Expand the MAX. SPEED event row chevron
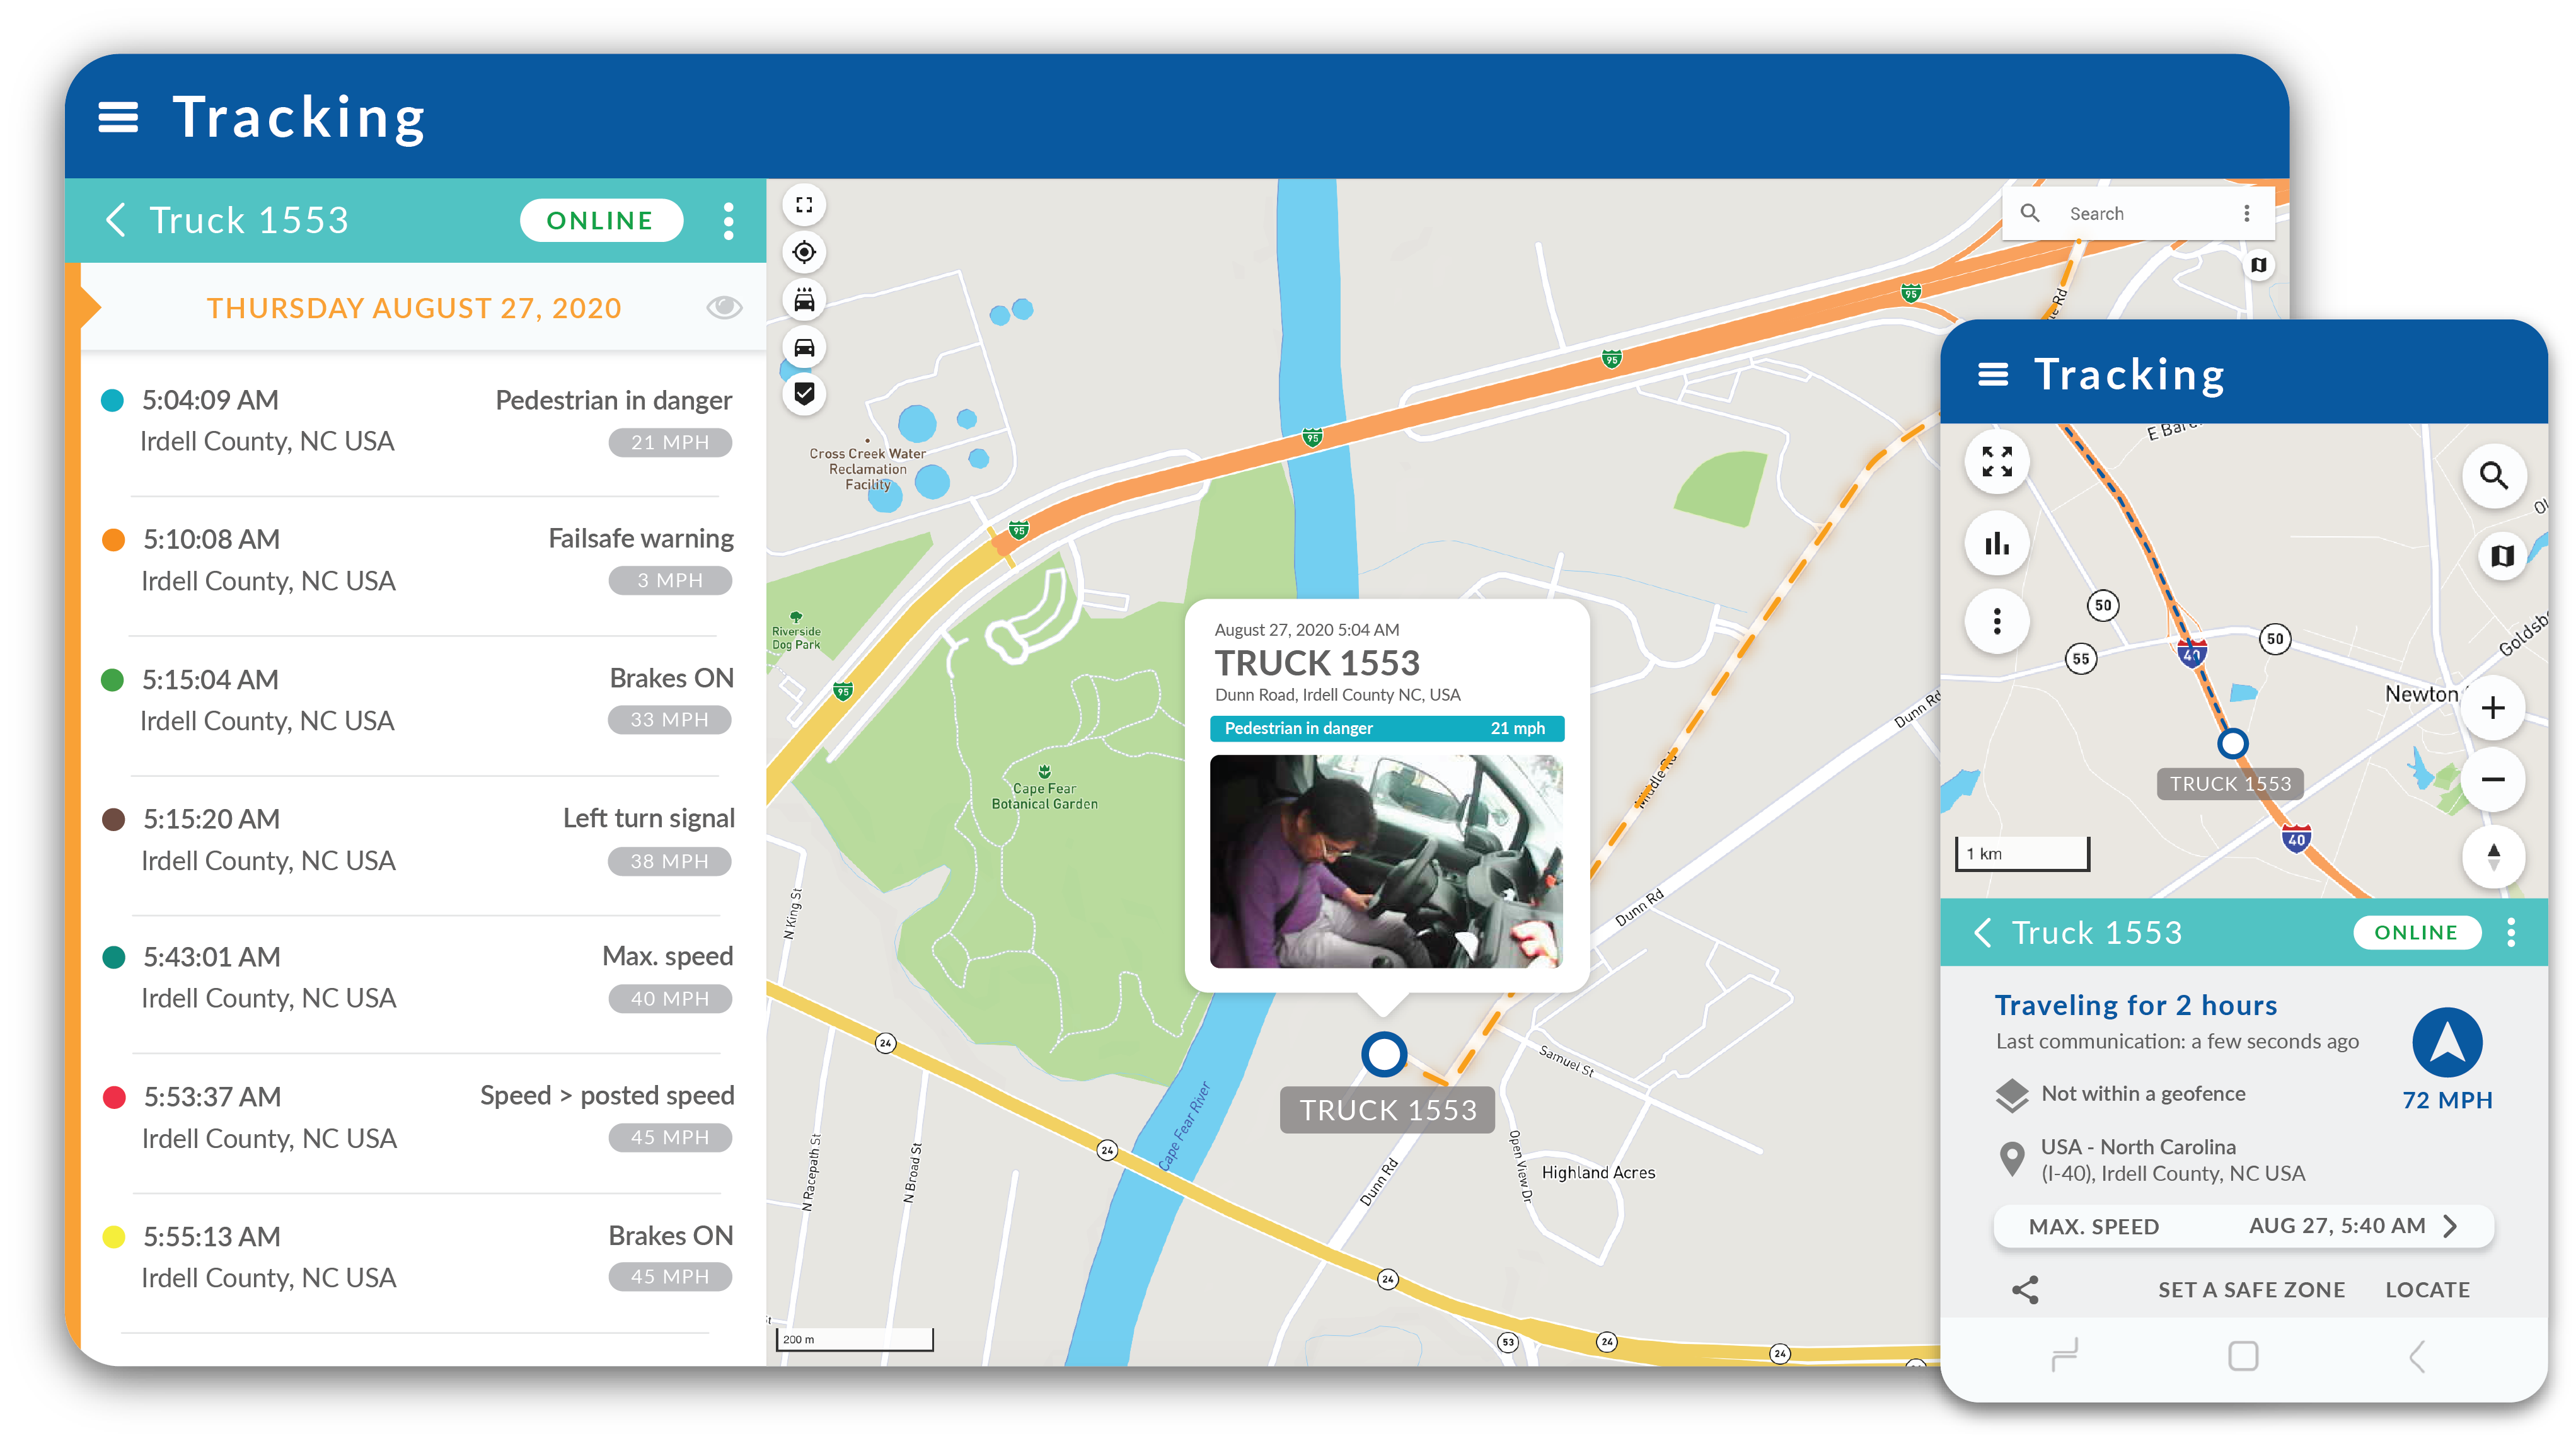Screen dimensions: 2576x1441 2450,1226
